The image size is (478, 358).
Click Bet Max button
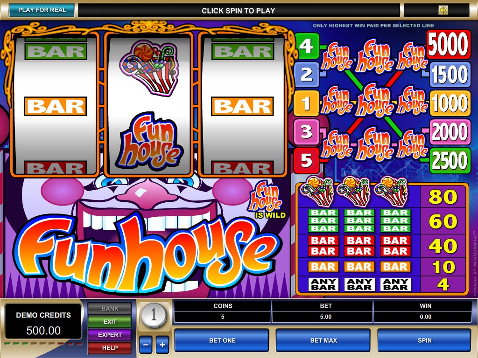pyautogui.click(x=323, y=340)
